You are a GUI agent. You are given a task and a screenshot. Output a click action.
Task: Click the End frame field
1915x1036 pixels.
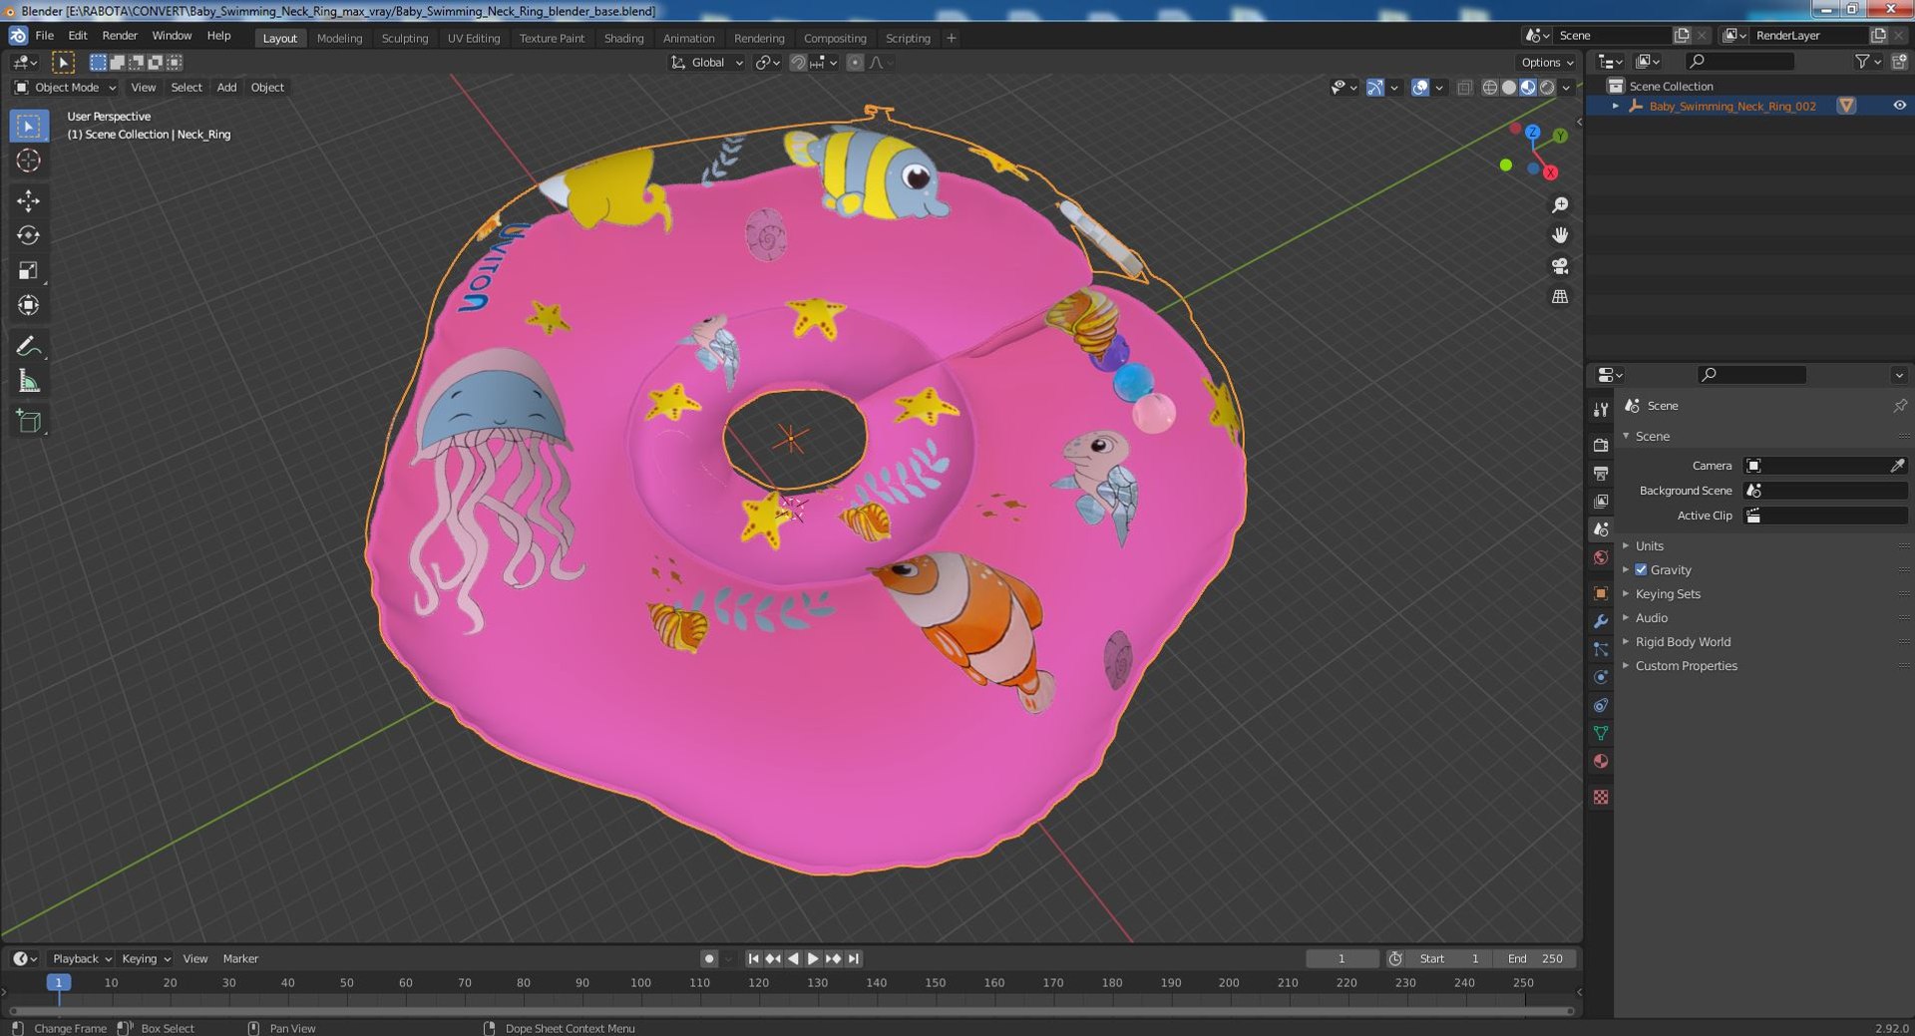[1535, 958]
